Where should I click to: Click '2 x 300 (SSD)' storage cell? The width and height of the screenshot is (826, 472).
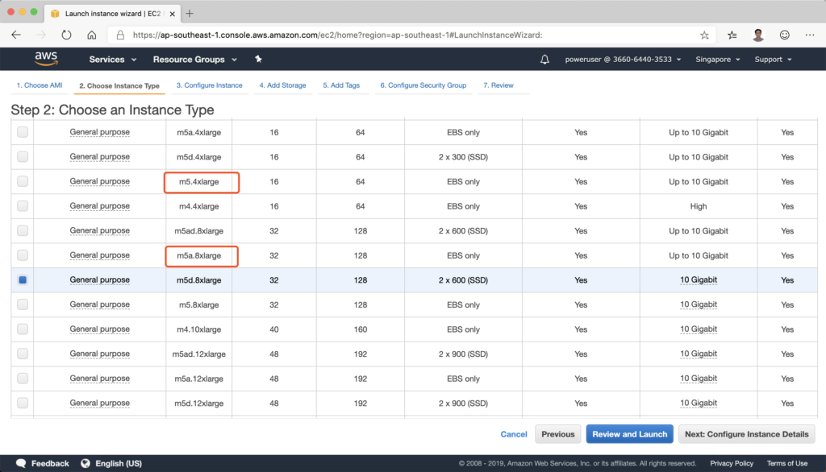463,157
